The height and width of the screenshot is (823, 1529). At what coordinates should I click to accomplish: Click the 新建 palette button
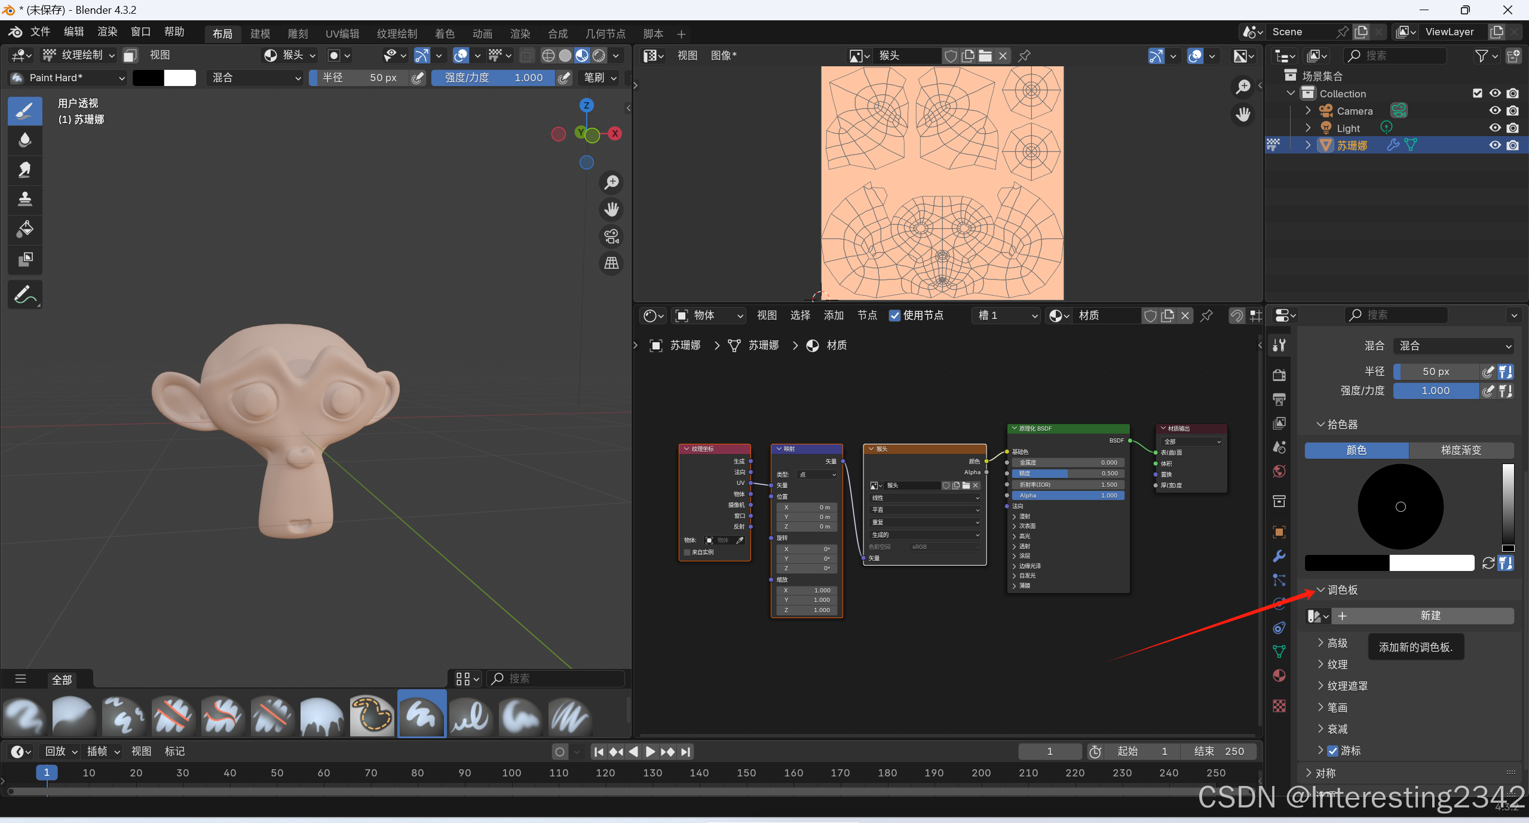point(1430,616)
